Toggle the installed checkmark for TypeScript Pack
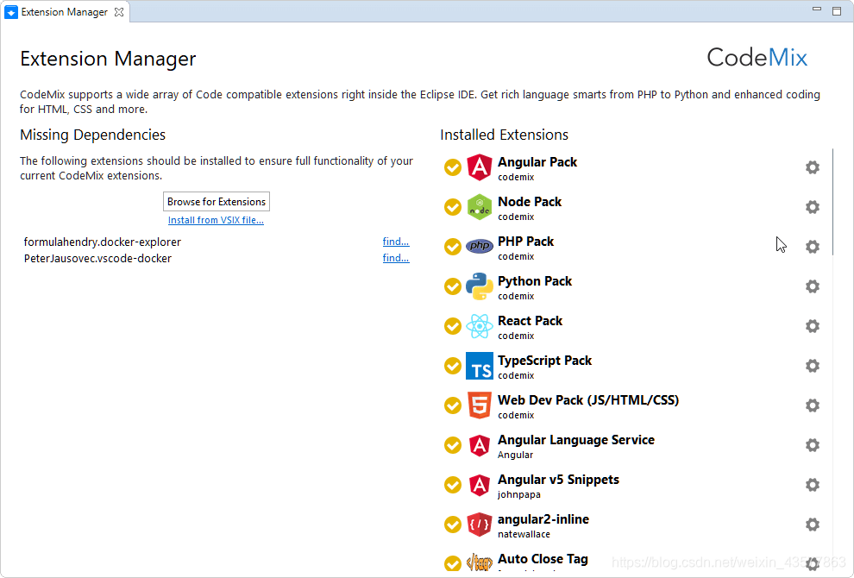Image resolution: width=854 pixels, height=578 pixels. click(x=453, y=366)
